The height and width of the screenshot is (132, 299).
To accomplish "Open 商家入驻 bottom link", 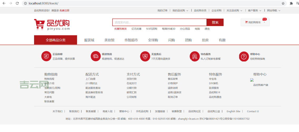I will pos(108,111).
